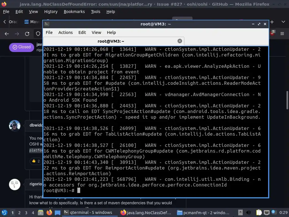The height and width of the screenshot is (217, 289).
Task: Click the thumbs up reaction with count 2
Action: pos(36,161)
